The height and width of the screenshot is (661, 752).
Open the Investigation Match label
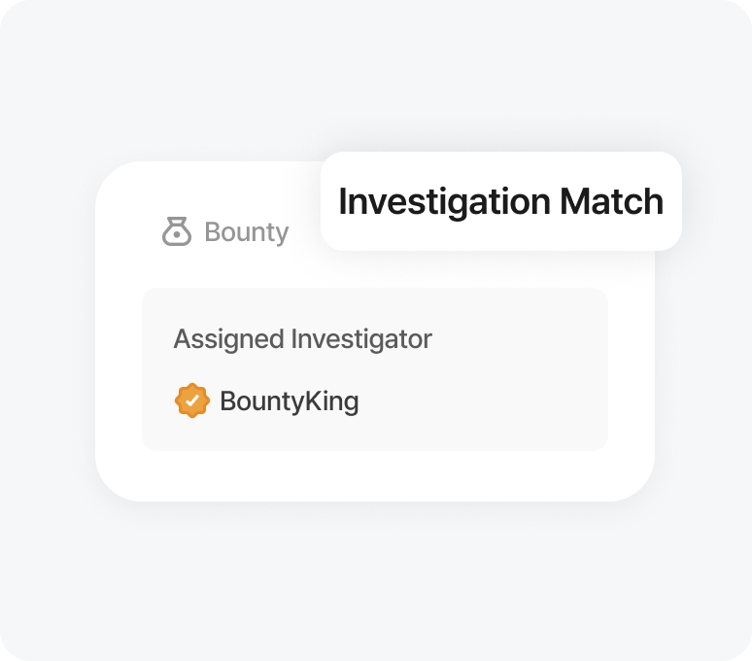coord(500,201)
